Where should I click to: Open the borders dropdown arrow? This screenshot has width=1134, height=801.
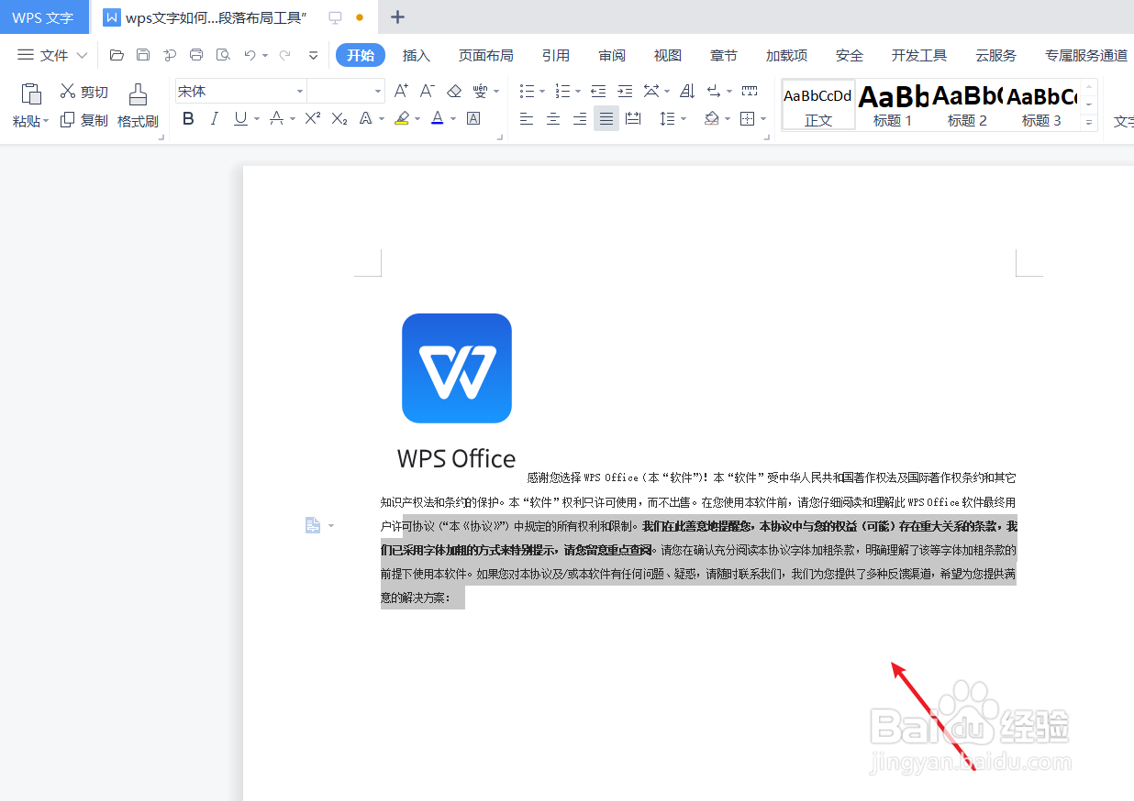click(x=763, y=118)
